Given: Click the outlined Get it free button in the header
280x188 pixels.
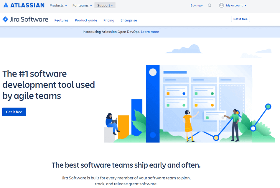Looking at the screenshot, I should pos(240,19).
